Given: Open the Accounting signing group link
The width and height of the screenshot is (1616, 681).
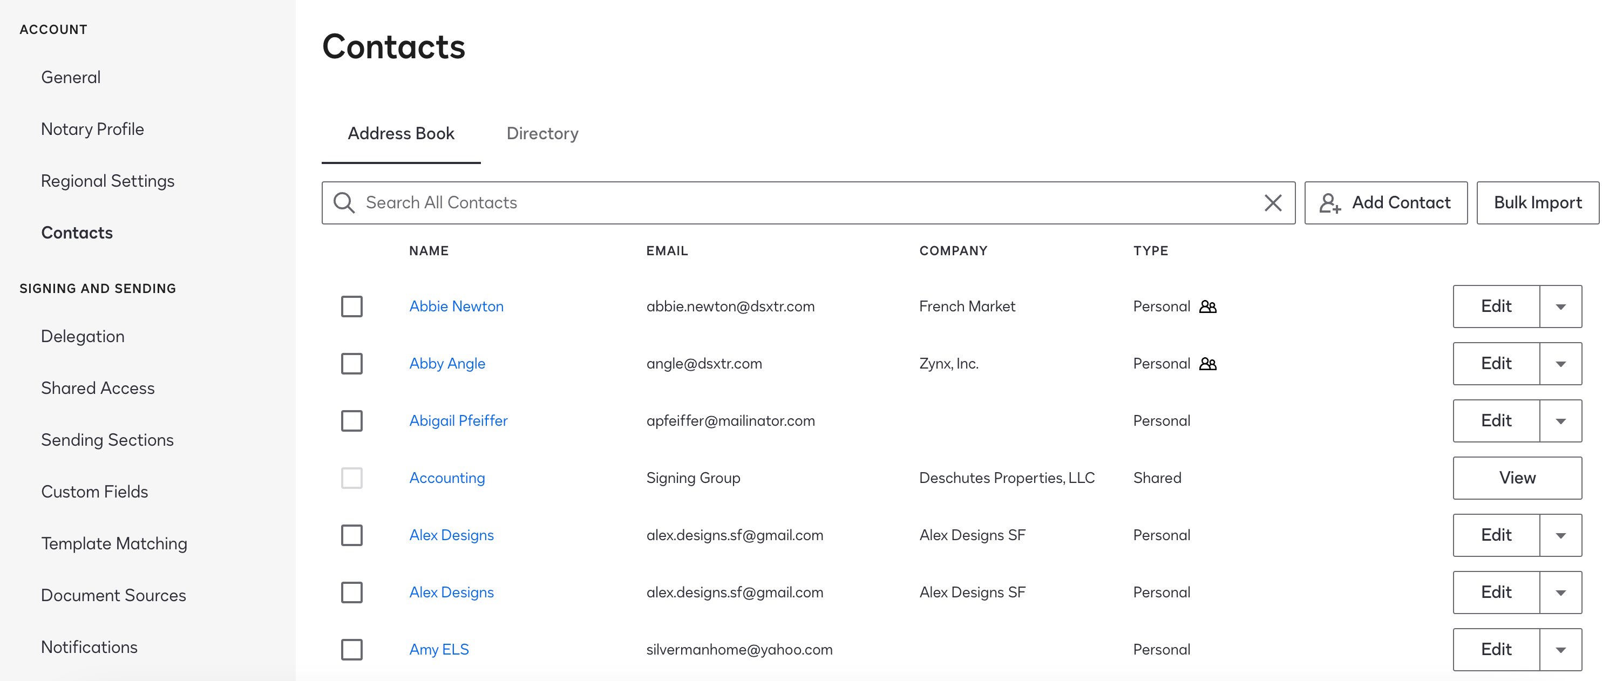Looking at the screenshot, I should 447,478.
